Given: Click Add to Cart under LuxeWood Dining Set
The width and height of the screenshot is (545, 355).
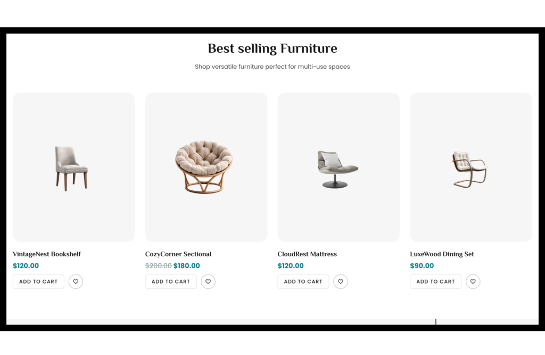Looking at the screenshot, I should click(x=435, y=281).
